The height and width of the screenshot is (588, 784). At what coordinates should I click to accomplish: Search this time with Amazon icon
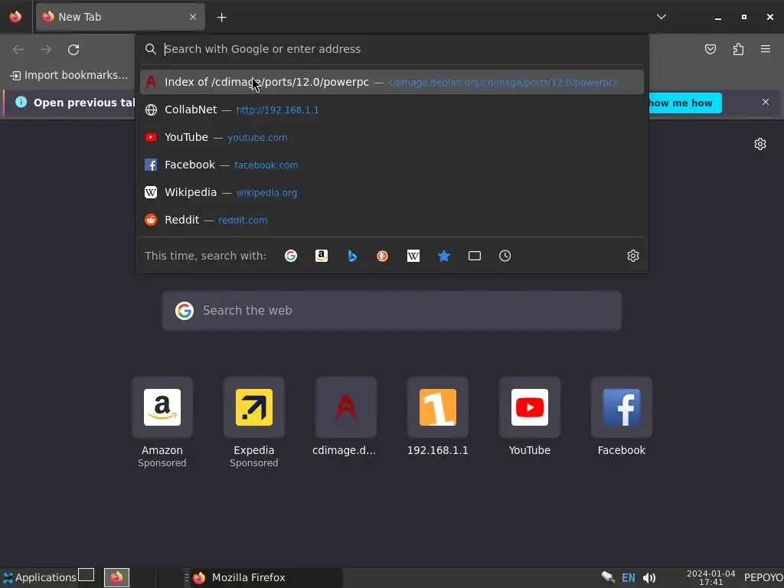322,256
